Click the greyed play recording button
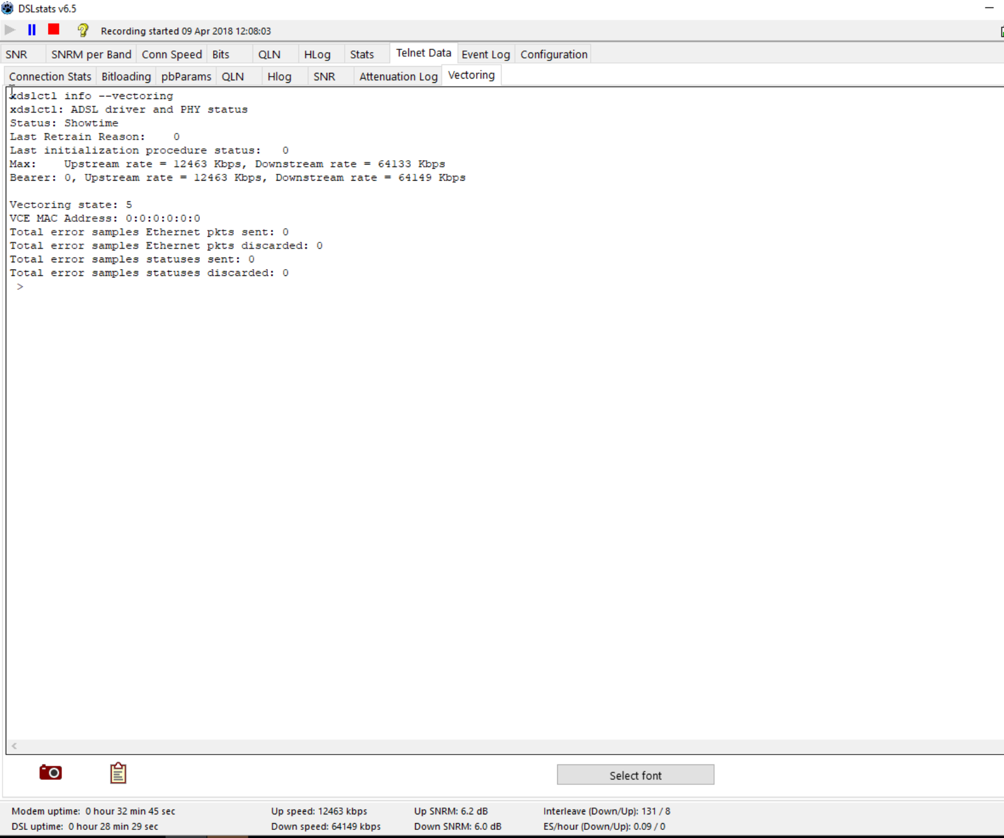 coord(11,30)
